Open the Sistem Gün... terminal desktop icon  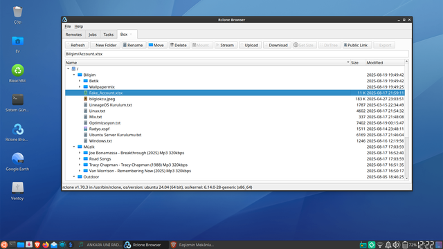pos(17,103)
